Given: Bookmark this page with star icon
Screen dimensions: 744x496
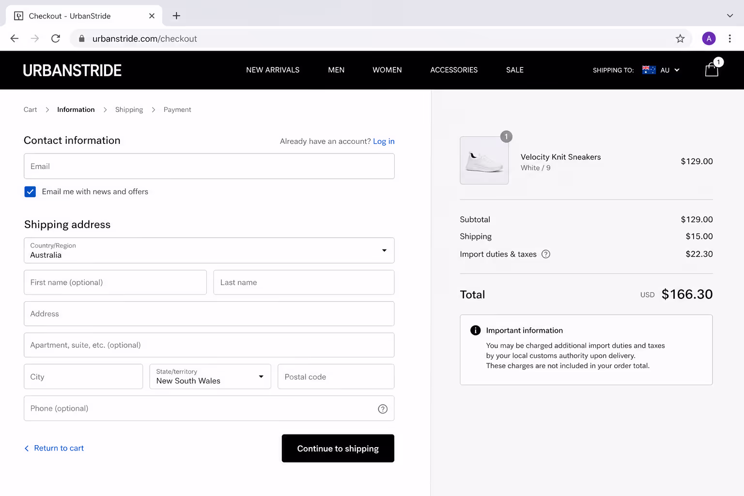Looking at the screenshot, I should point(680,39).
